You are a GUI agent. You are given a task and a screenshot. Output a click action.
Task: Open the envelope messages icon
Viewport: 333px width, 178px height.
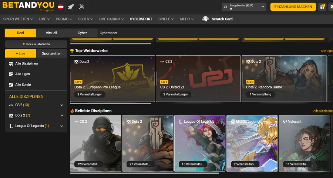[331, 7]
